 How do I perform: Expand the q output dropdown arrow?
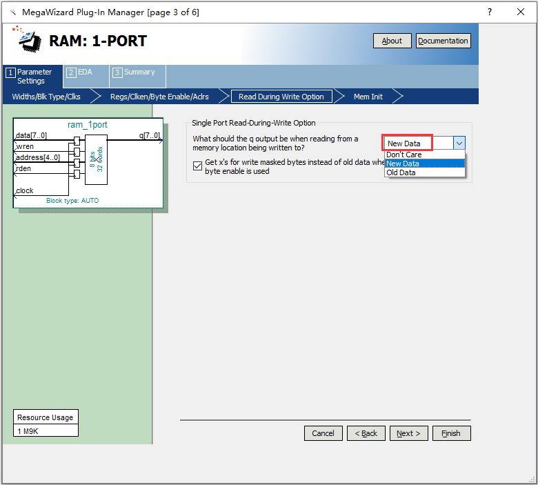point(459,143)
